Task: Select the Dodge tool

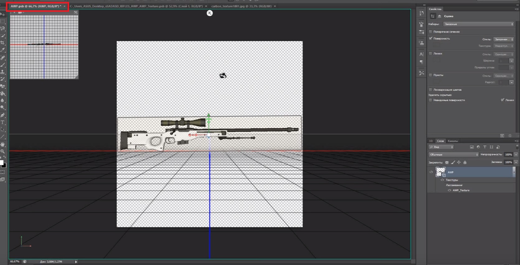Action: [2, 107]
